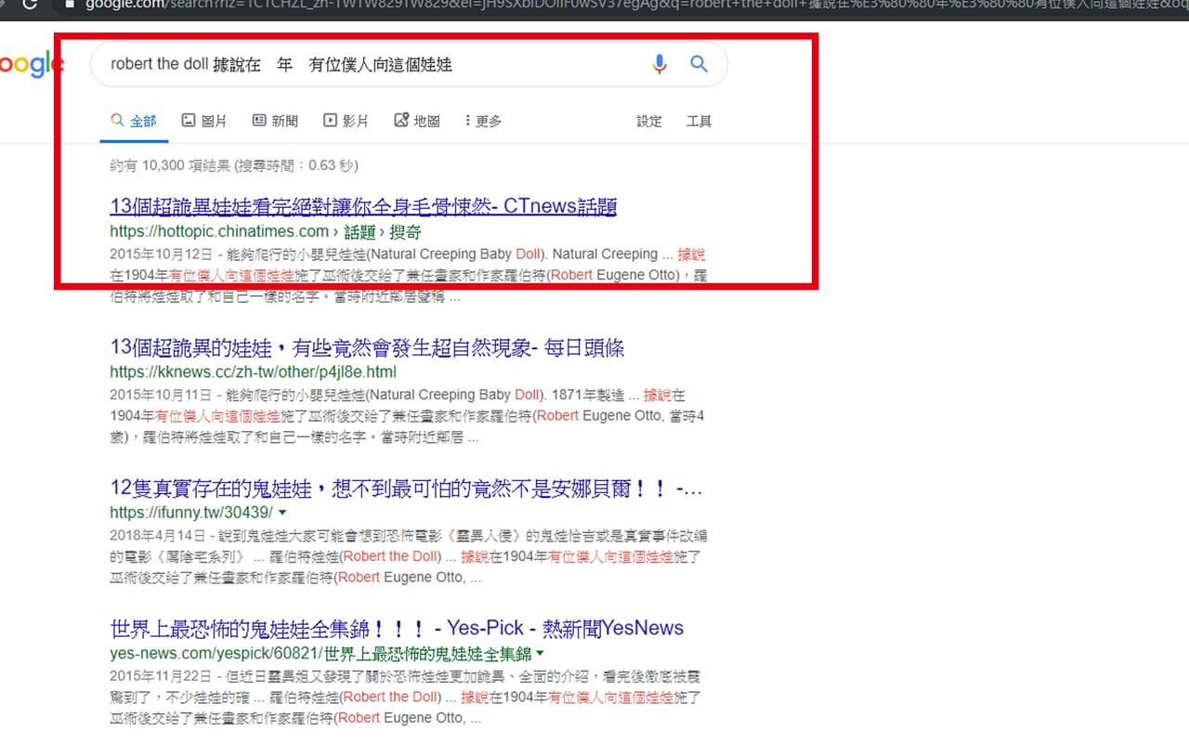Open 工具 search tools
Screen dimensions: 1189x743
(x=699, y=121)
